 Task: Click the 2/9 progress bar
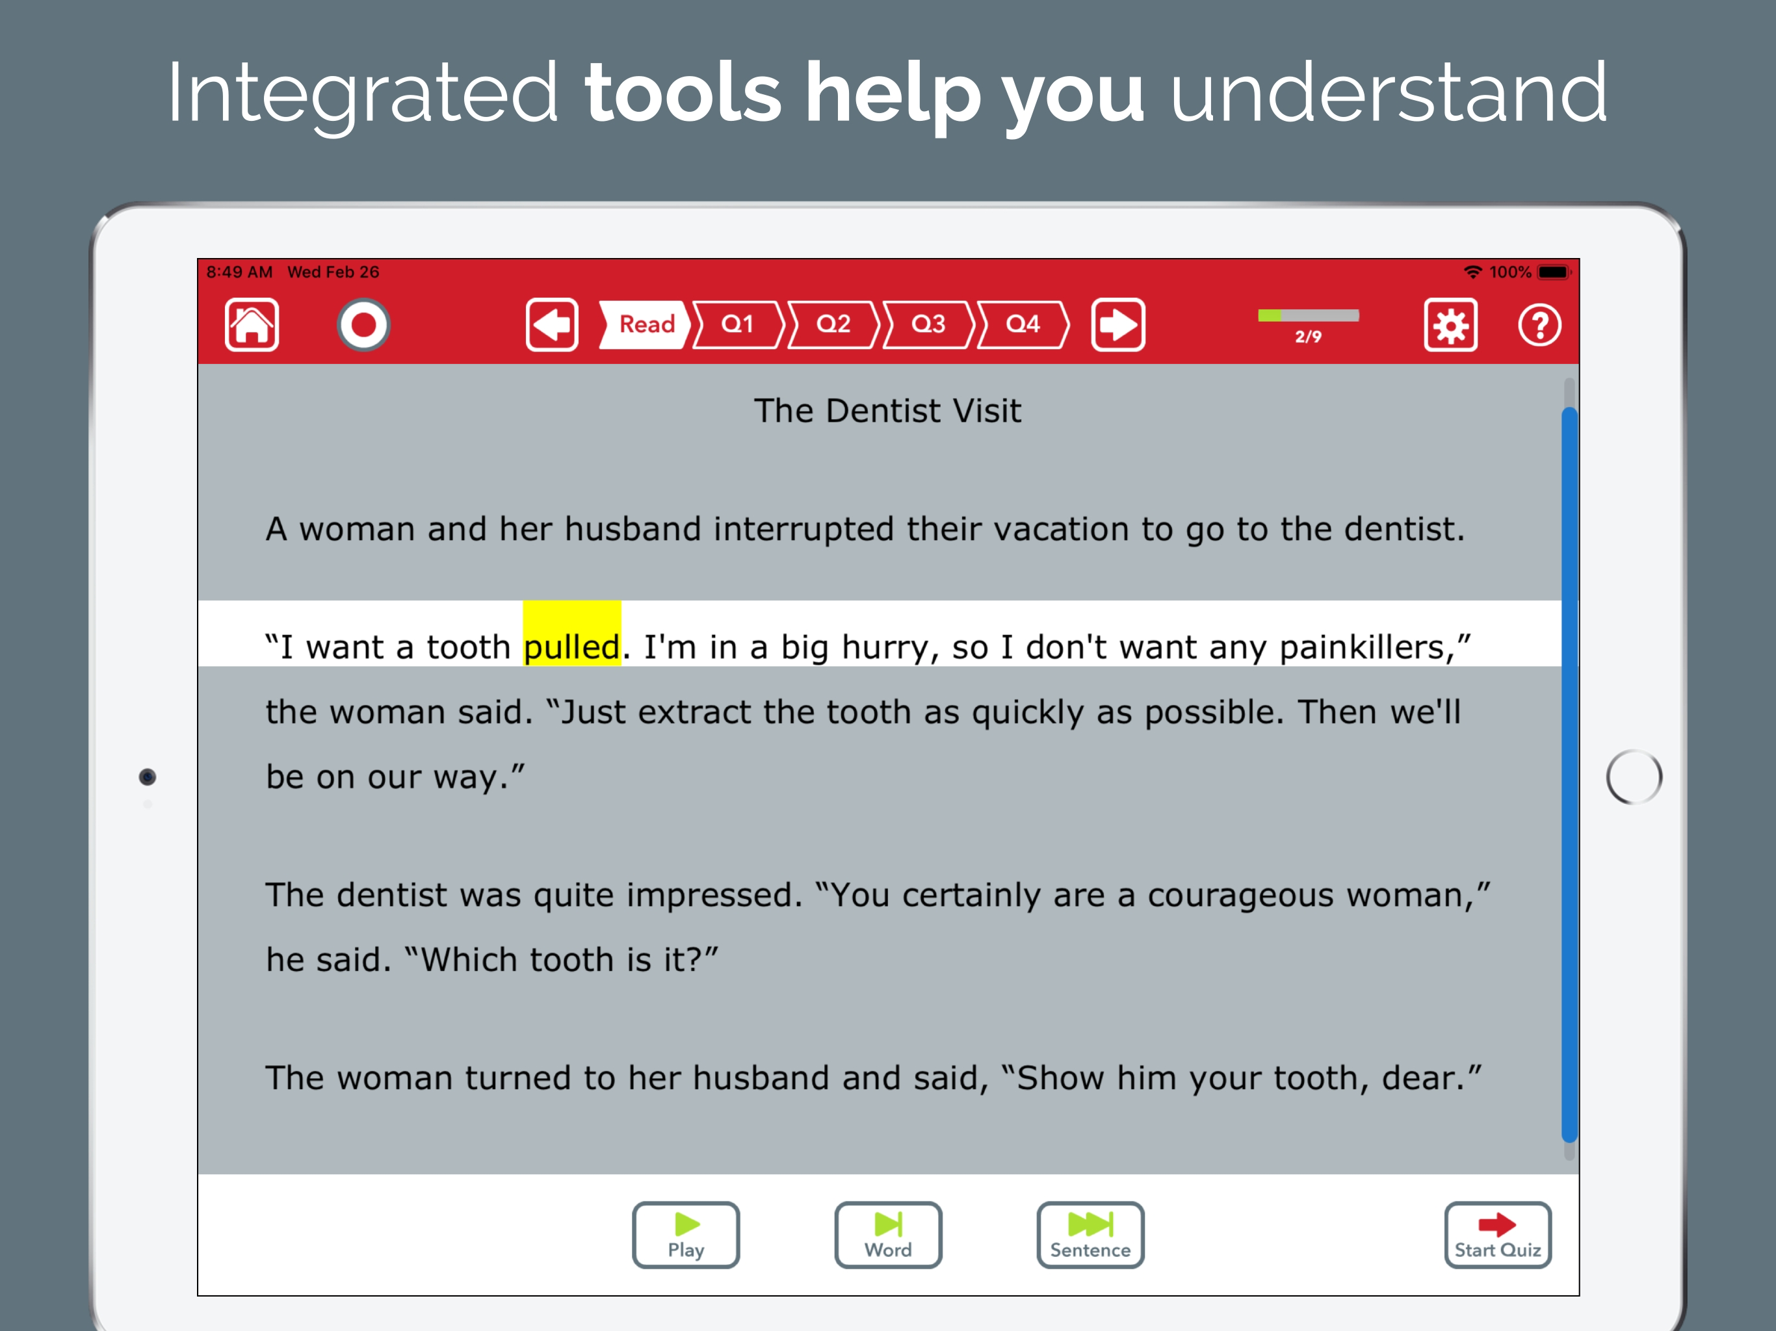point(1307,317)
